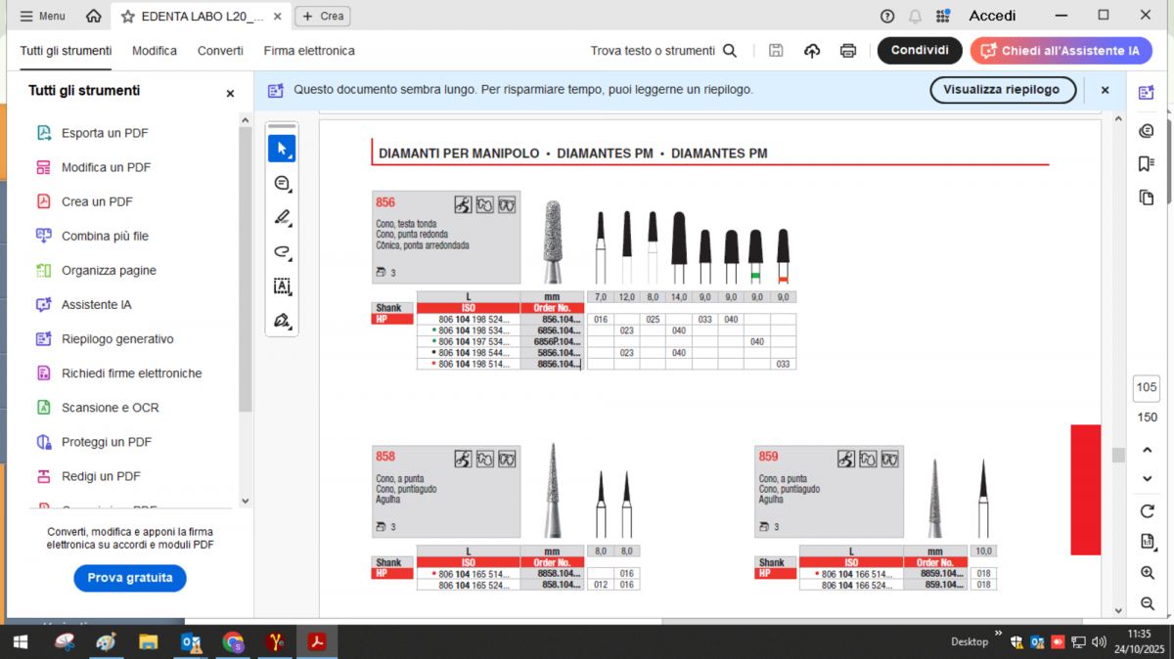Rotate page using the rotate icon
1174x659 pixels.
coord(1147,511)
